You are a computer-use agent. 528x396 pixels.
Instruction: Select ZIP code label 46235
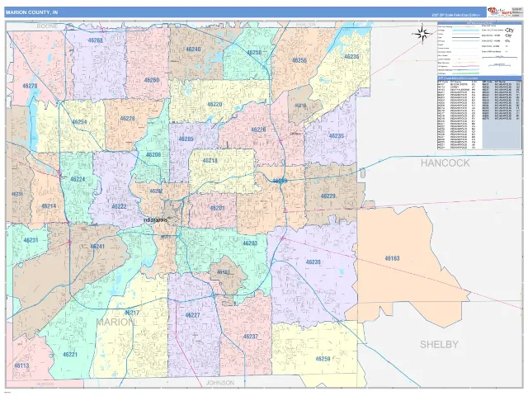pos(336,136)
